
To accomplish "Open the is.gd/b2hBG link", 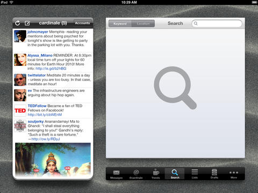I will (x=51, y=69).
